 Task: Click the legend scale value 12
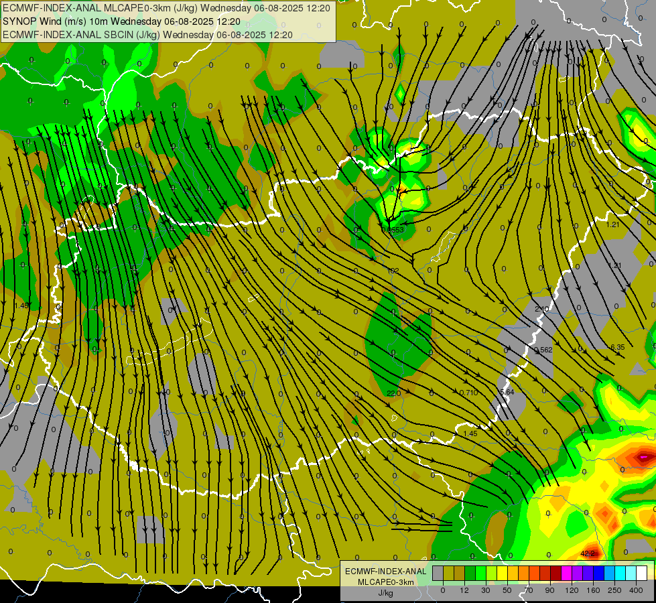click(464, 590)
